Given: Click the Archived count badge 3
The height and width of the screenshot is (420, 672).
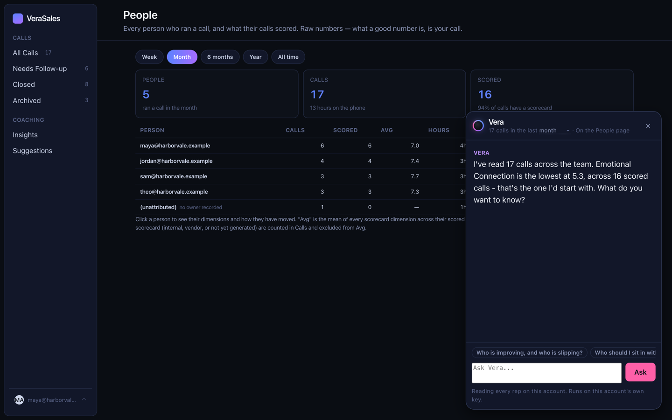Looking at the screenshot, I should coord(86,100).
